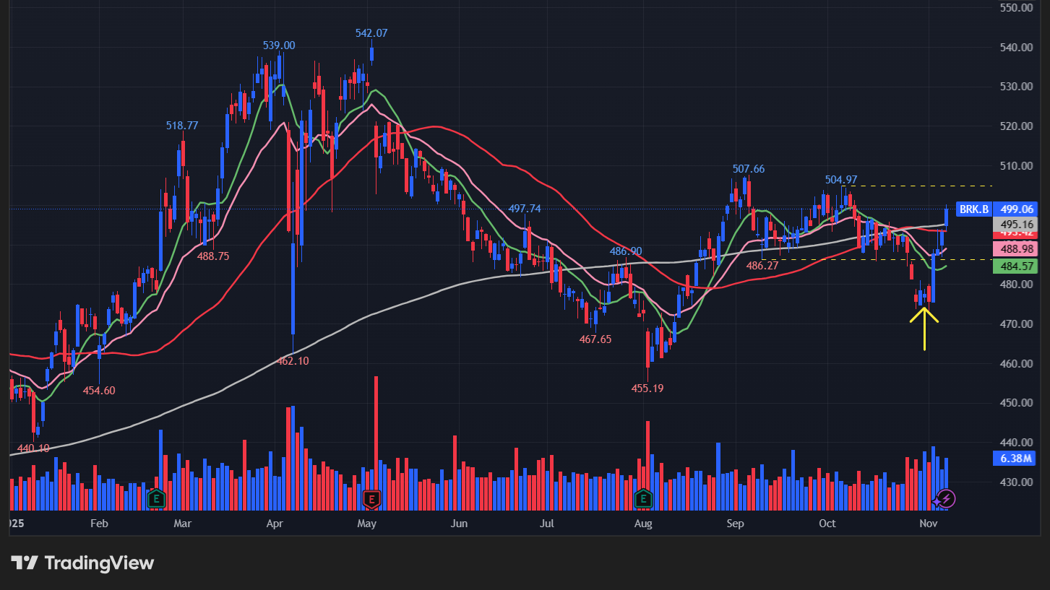The height and width of the screenshot is (590, 1050).
Task: Click the Jun label on time axis
Action: tap(459, 523)
